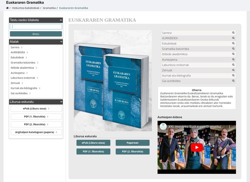The width and height of the screenshot is (250, 182).
Task: Select Laburdura orokorrak in Atalak list
Action: tap(23, 78)
